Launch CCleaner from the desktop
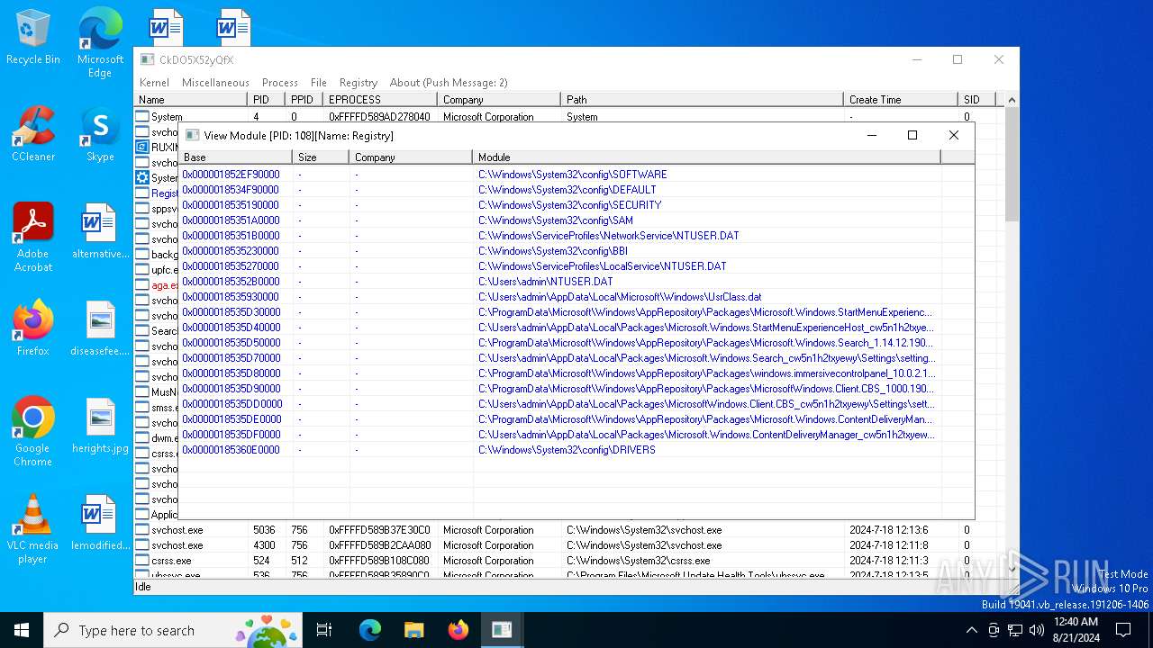 33,134
